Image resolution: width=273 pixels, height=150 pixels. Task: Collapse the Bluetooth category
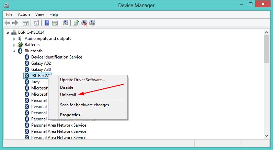coord(14,51)
